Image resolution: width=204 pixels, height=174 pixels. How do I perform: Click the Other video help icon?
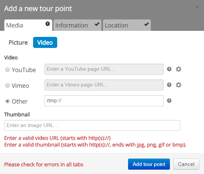tap(169, 100)
